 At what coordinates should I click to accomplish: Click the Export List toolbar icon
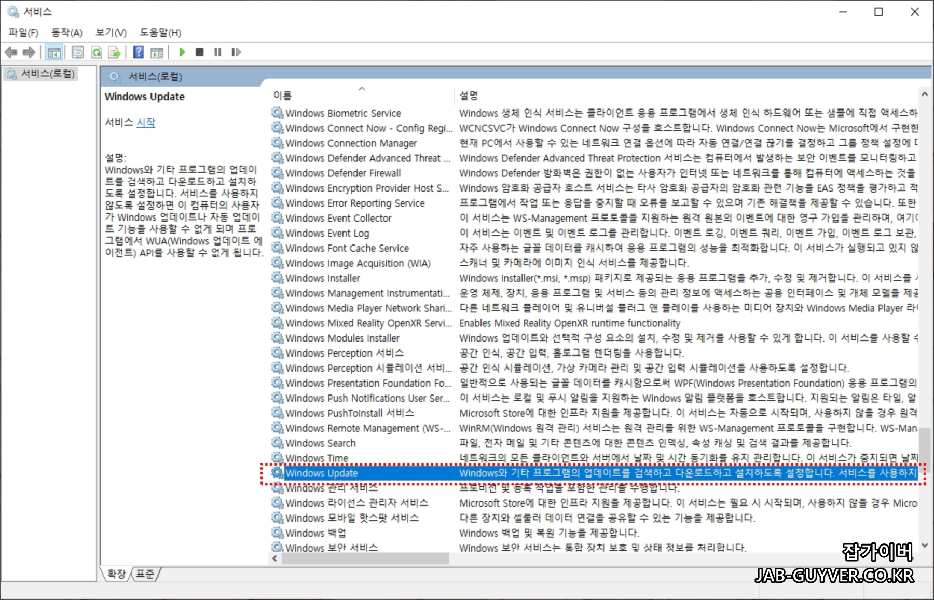114,52
